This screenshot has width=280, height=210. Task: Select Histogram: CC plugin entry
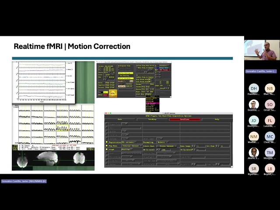point(153,108)
